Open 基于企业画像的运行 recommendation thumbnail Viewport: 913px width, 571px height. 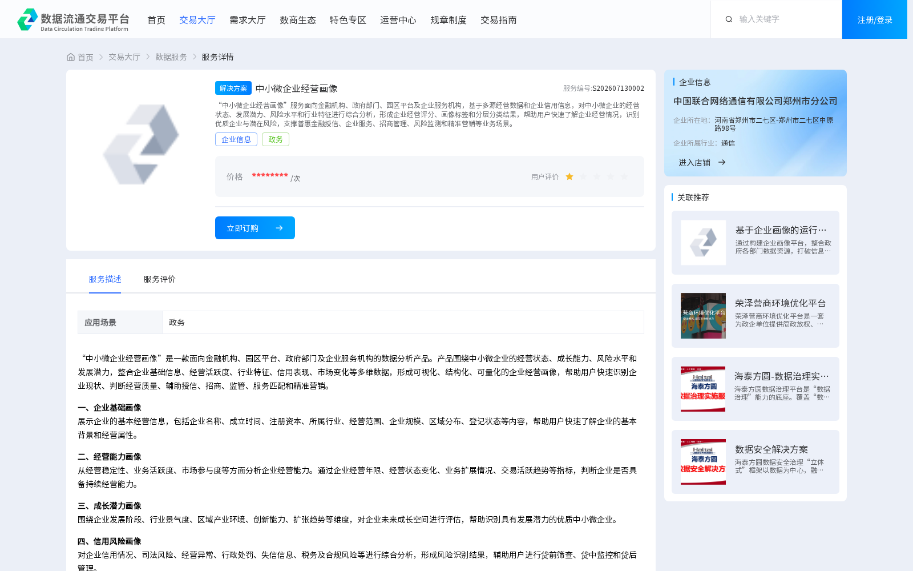click(703, 243)
